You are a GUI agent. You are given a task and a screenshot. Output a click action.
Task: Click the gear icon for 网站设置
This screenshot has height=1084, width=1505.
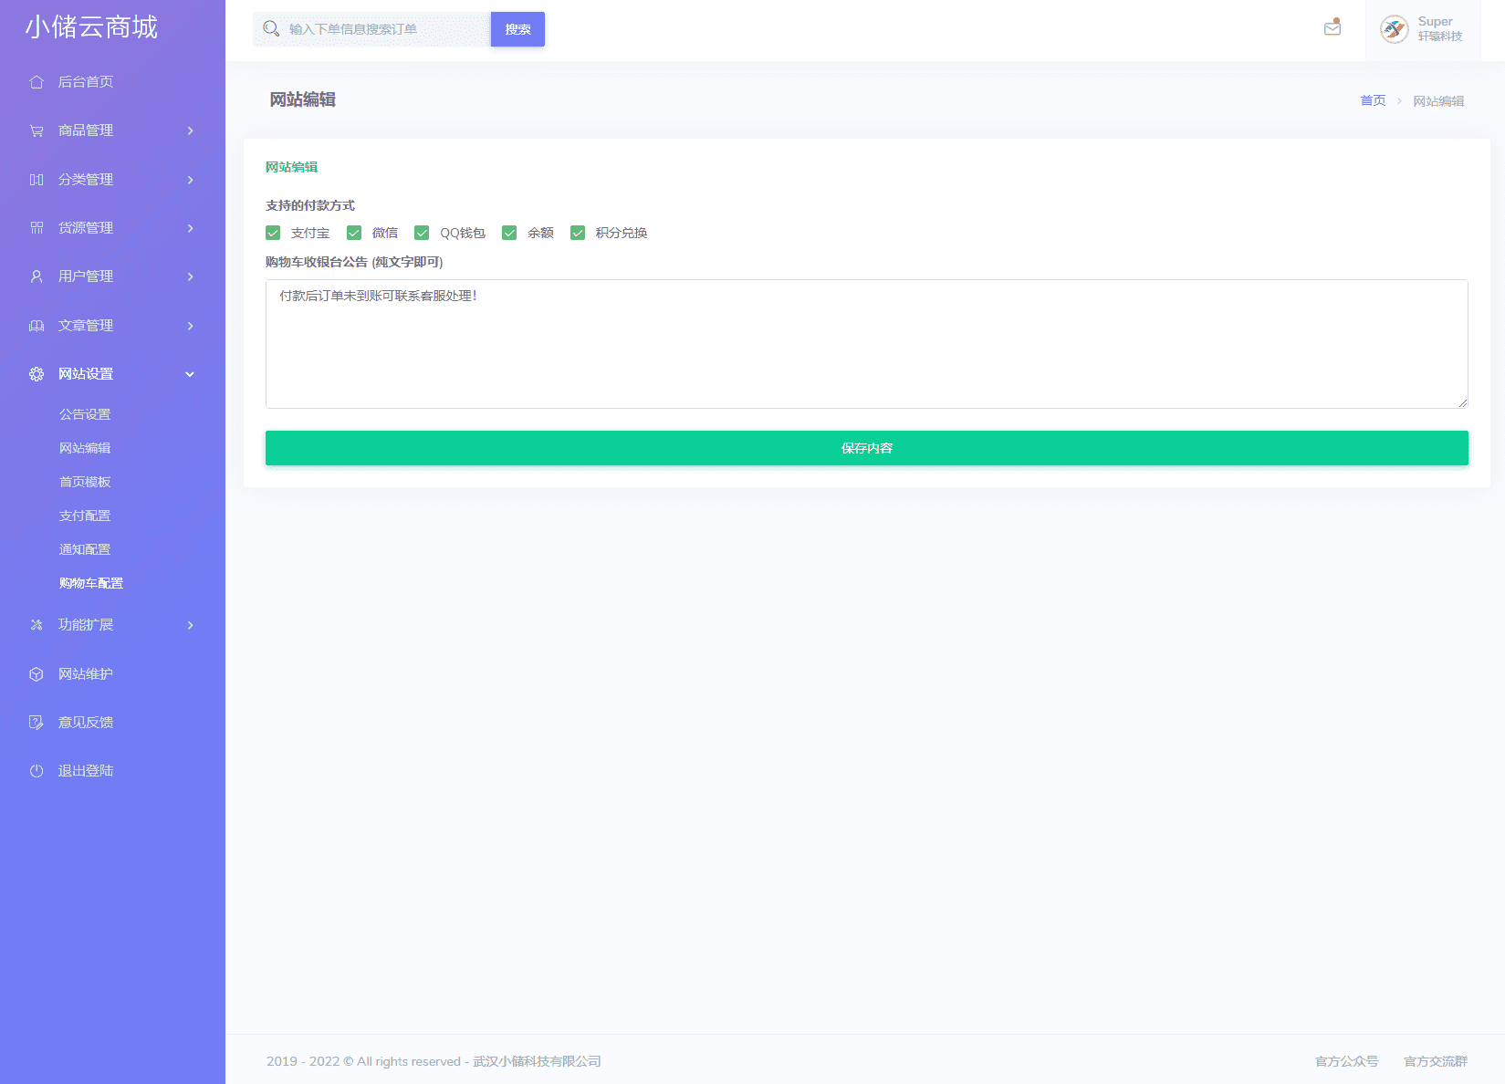[37, 374]
